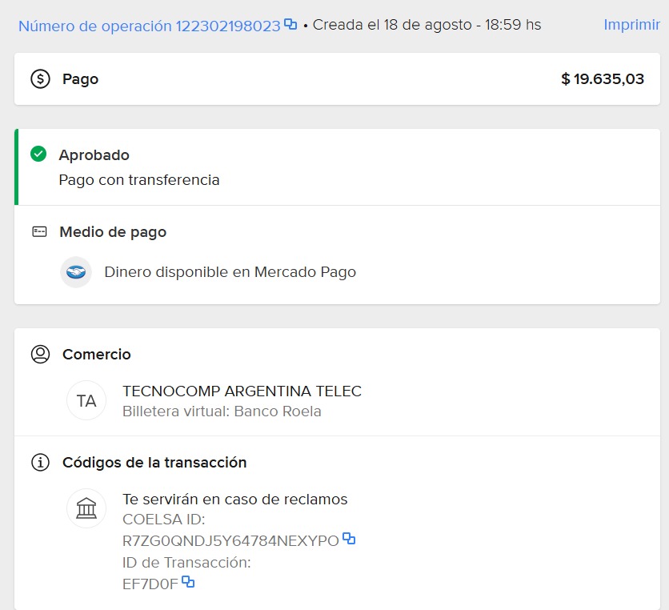The image size is (669, 610).
Task: Click the person icon beside Comercio
Action: 40,354
